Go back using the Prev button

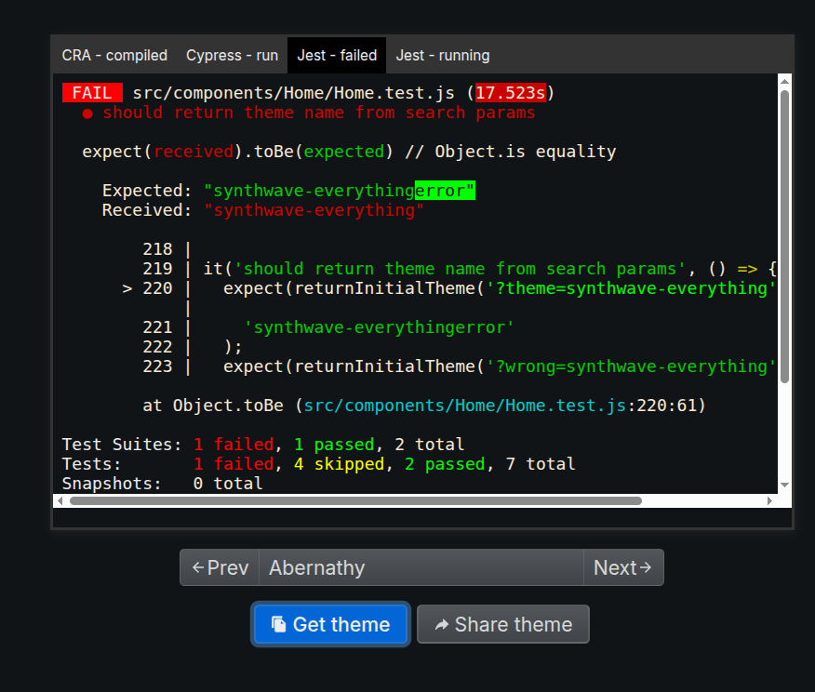point(219,567)
